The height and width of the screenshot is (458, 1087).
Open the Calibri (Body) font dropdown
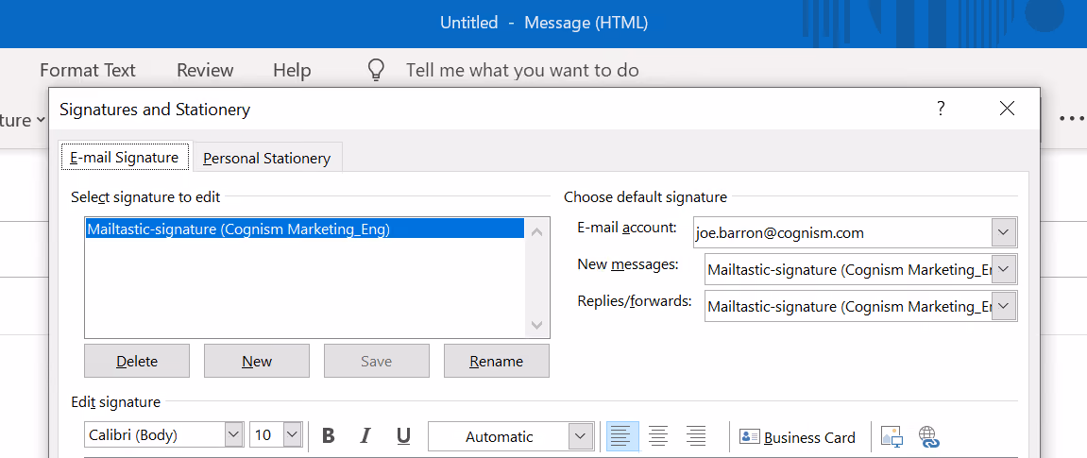click(234, 435)
